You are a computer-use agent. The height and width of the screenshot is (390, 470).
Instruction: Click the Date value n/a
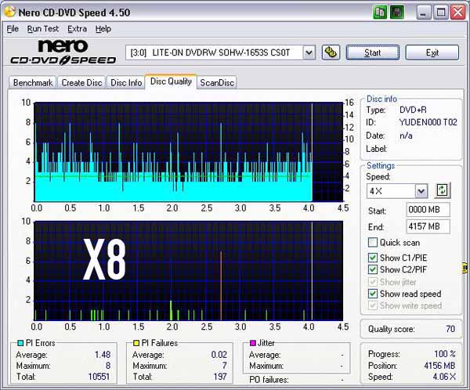(x=406, y=135)
